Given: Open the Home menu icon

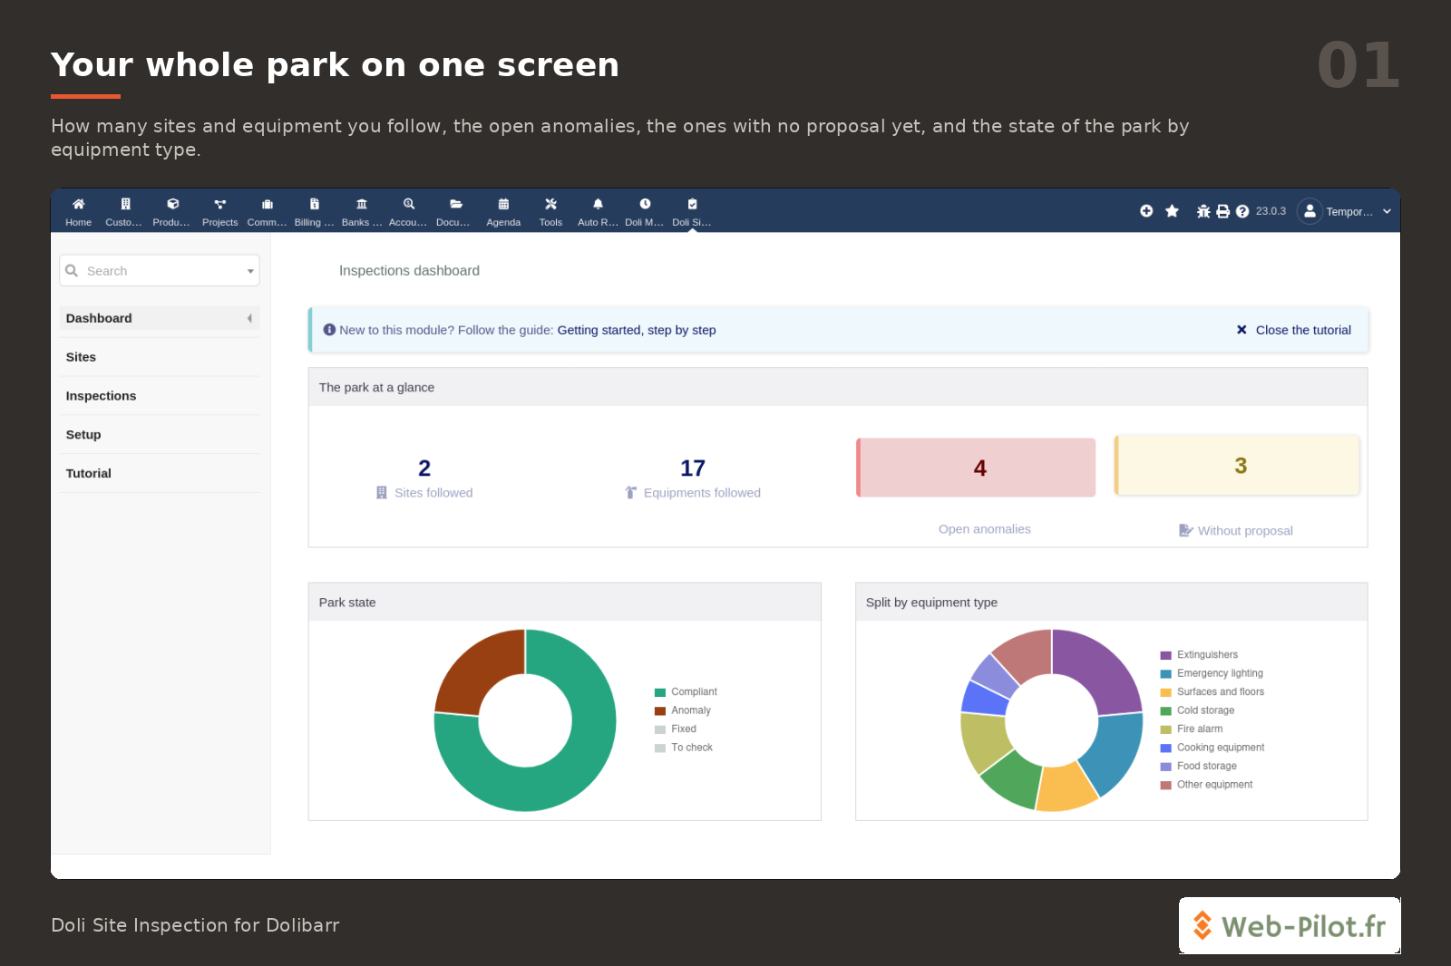Looking at the screenshot, I should 78,205.
